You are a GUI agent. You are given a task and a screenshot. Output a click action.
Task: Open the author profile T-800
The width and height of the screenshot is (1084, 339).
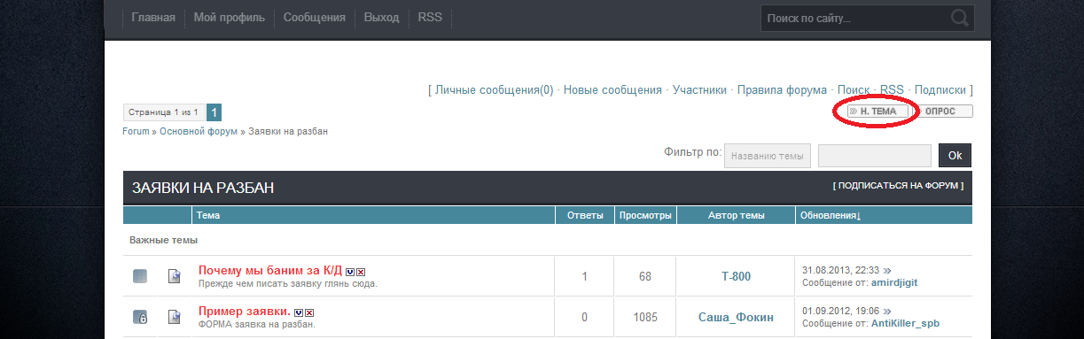736,277
